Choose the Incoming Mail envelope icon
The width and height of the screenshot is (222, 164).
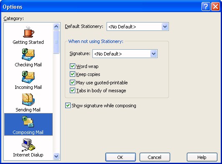[x=28, y=77]
